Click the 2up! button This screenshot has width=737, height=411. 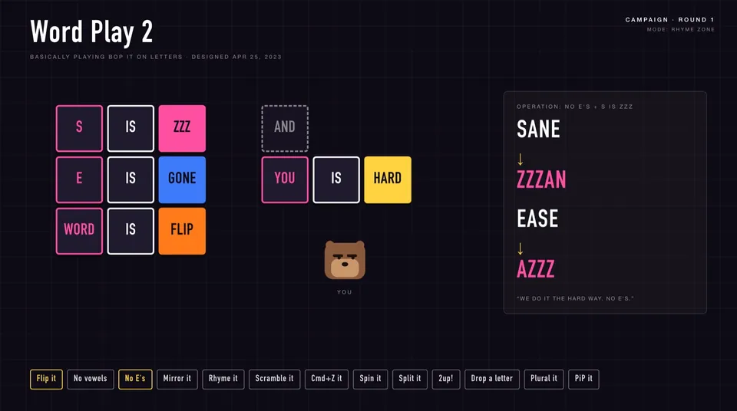pyautogui.click(x=446, y=379)
